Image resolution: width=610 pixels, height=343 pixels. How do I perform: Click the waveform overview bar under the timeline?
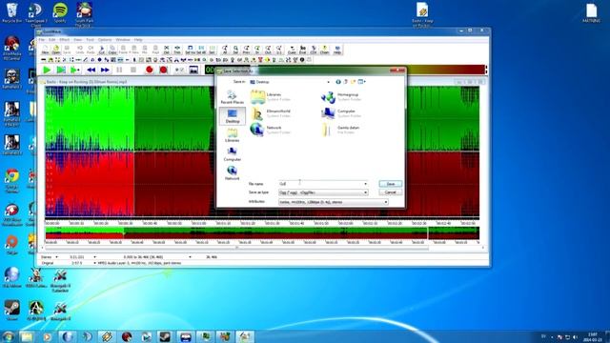pos(262,233)
